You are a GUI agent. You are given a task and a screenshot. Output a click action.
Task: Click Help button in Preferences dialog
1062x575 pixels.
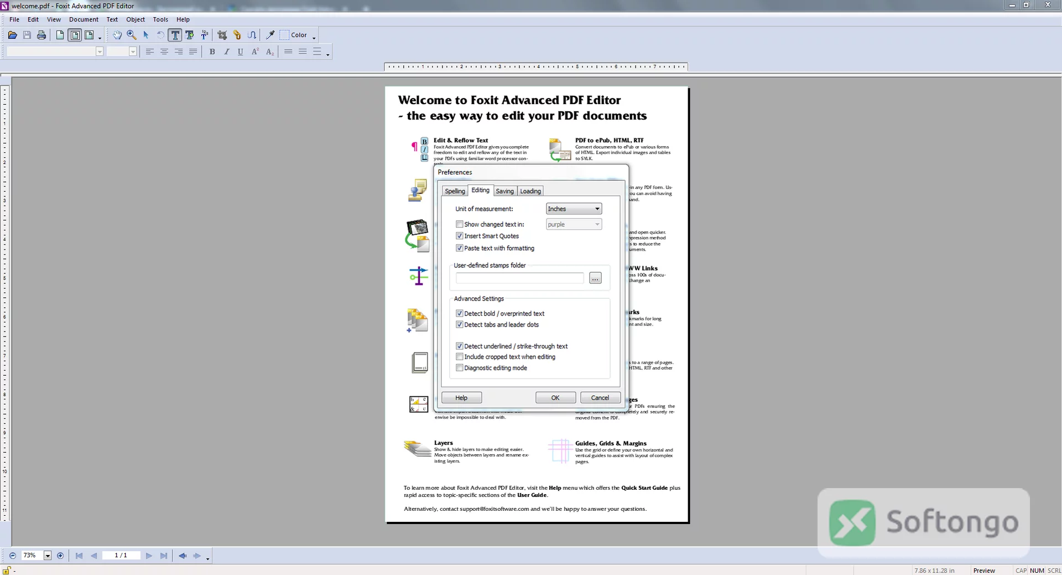(461, 397)
